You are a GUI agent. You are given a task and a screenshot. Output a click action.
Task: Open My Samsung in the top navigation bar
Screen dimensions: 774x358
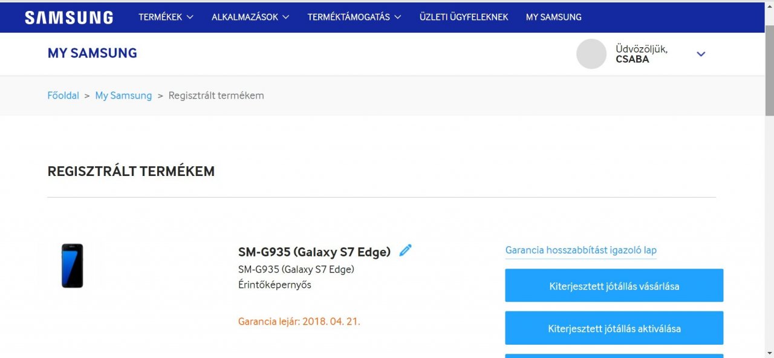(553, 17)
